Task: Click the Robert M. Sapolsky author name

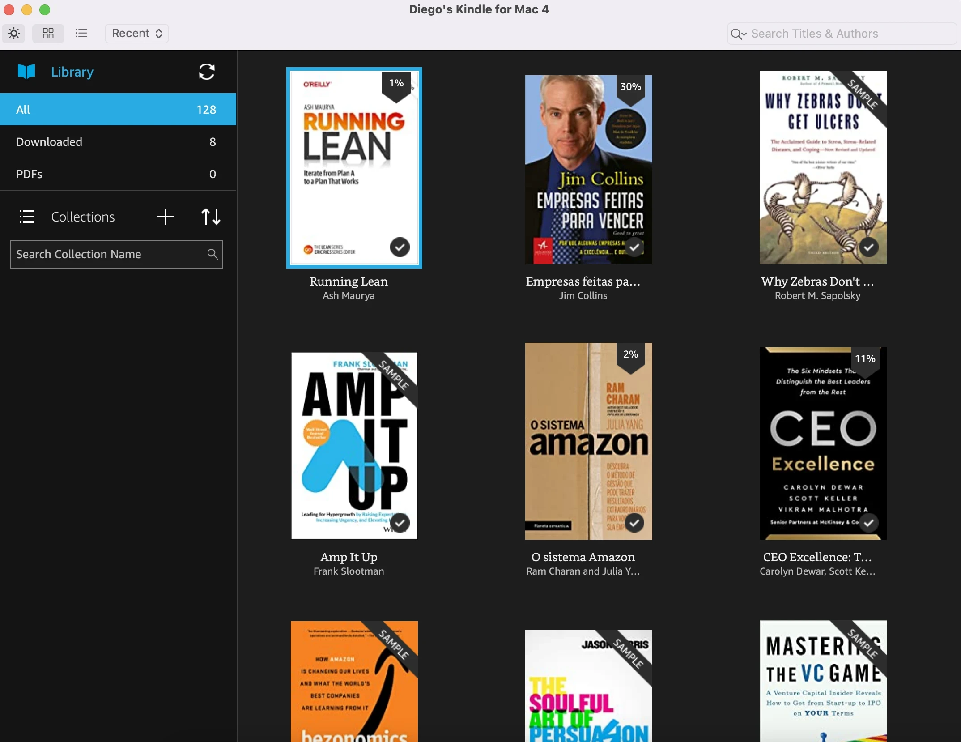Action: tap(817, 295)
